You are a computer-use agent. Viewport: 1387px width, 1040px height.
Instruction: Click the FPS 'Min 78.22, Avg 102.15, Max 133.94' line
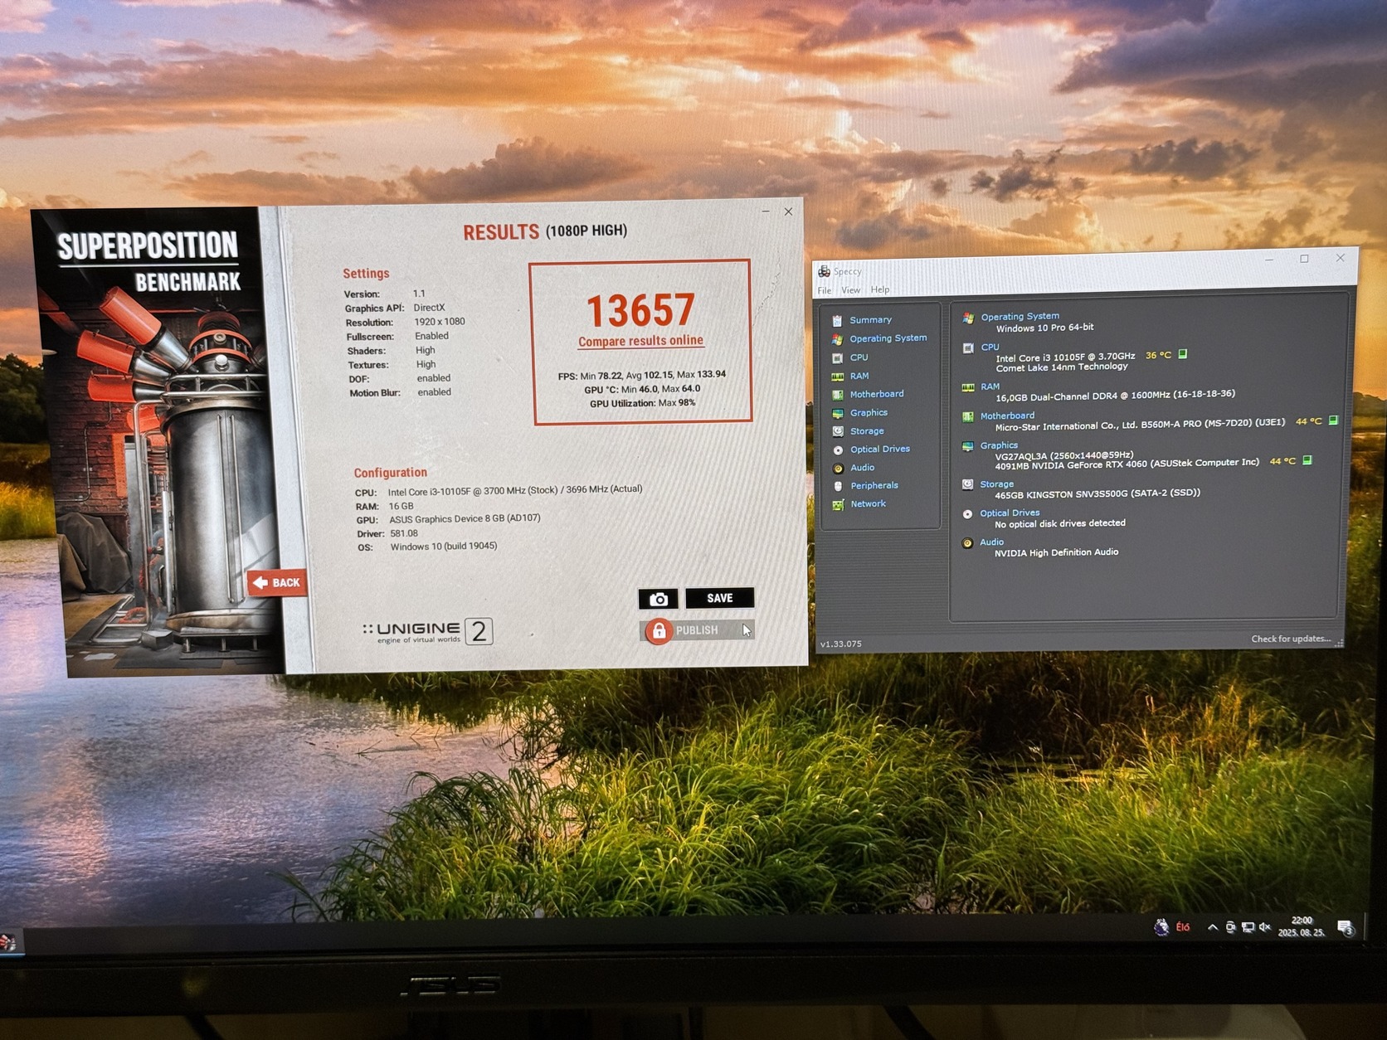click(x=642, y=375)
